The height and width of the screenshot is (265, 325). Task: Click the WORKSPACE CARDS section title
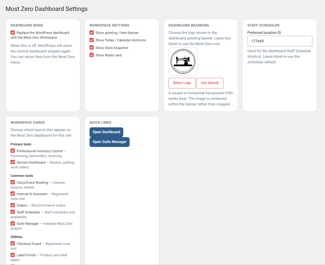(x=28, y=122)
